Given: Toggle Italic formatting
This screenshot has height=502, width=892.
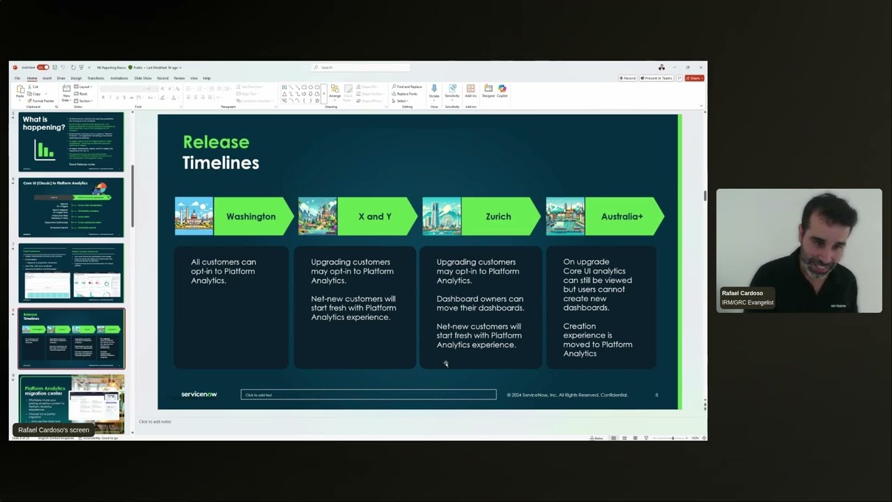Looking at the screenshot, I should 110,98.
